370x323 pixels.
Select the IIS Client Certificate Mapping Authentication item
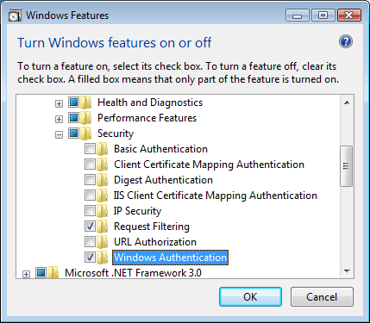click(x=216, y=196)
